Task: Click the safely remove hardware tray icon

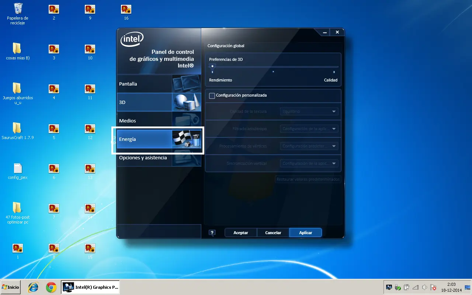Action: [398, 287]
